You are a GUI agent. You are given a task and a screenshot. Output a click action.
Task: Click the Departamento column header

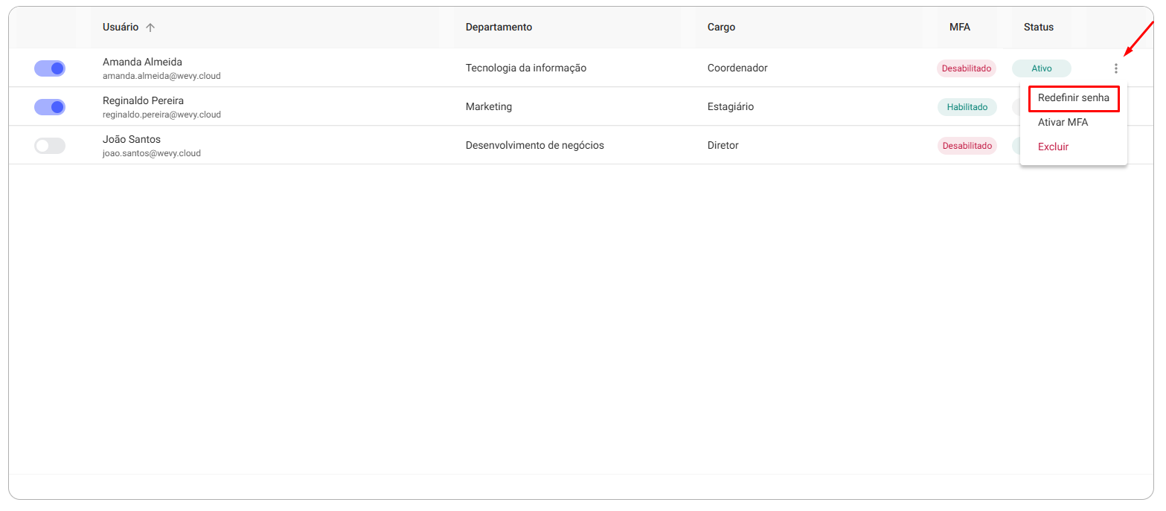click(499, 28)
